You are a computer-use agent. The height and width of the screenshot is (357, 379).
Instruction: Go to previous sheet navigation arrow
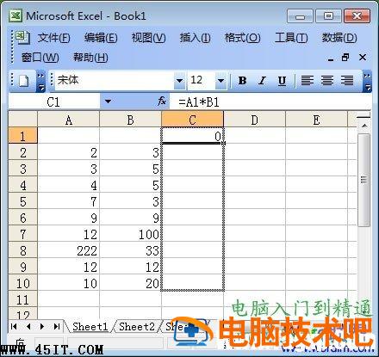[x=28, y=326]
